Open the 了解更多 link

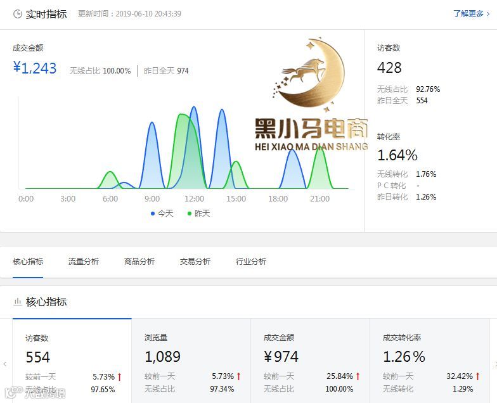pyautogui.click(x=472, y=14)
